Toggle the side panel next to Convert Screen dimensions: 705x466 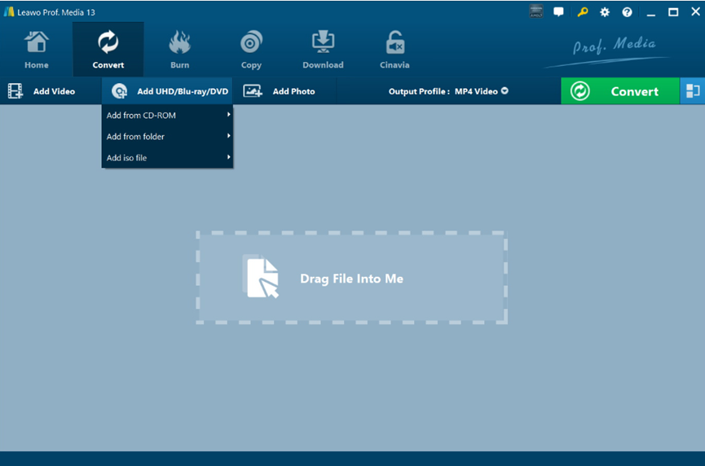693,91
